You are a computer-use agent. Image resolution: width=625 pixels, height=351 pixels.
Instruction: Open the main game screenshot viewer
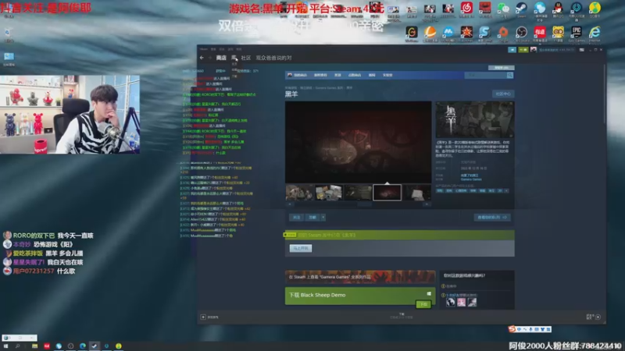(x=358, y=142)
